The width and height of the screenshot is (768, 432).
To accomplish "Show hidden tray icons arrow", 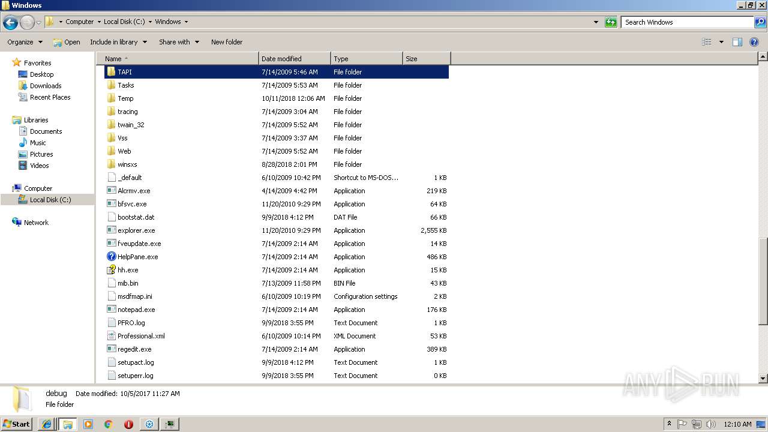I will click(x=669, y=424).
